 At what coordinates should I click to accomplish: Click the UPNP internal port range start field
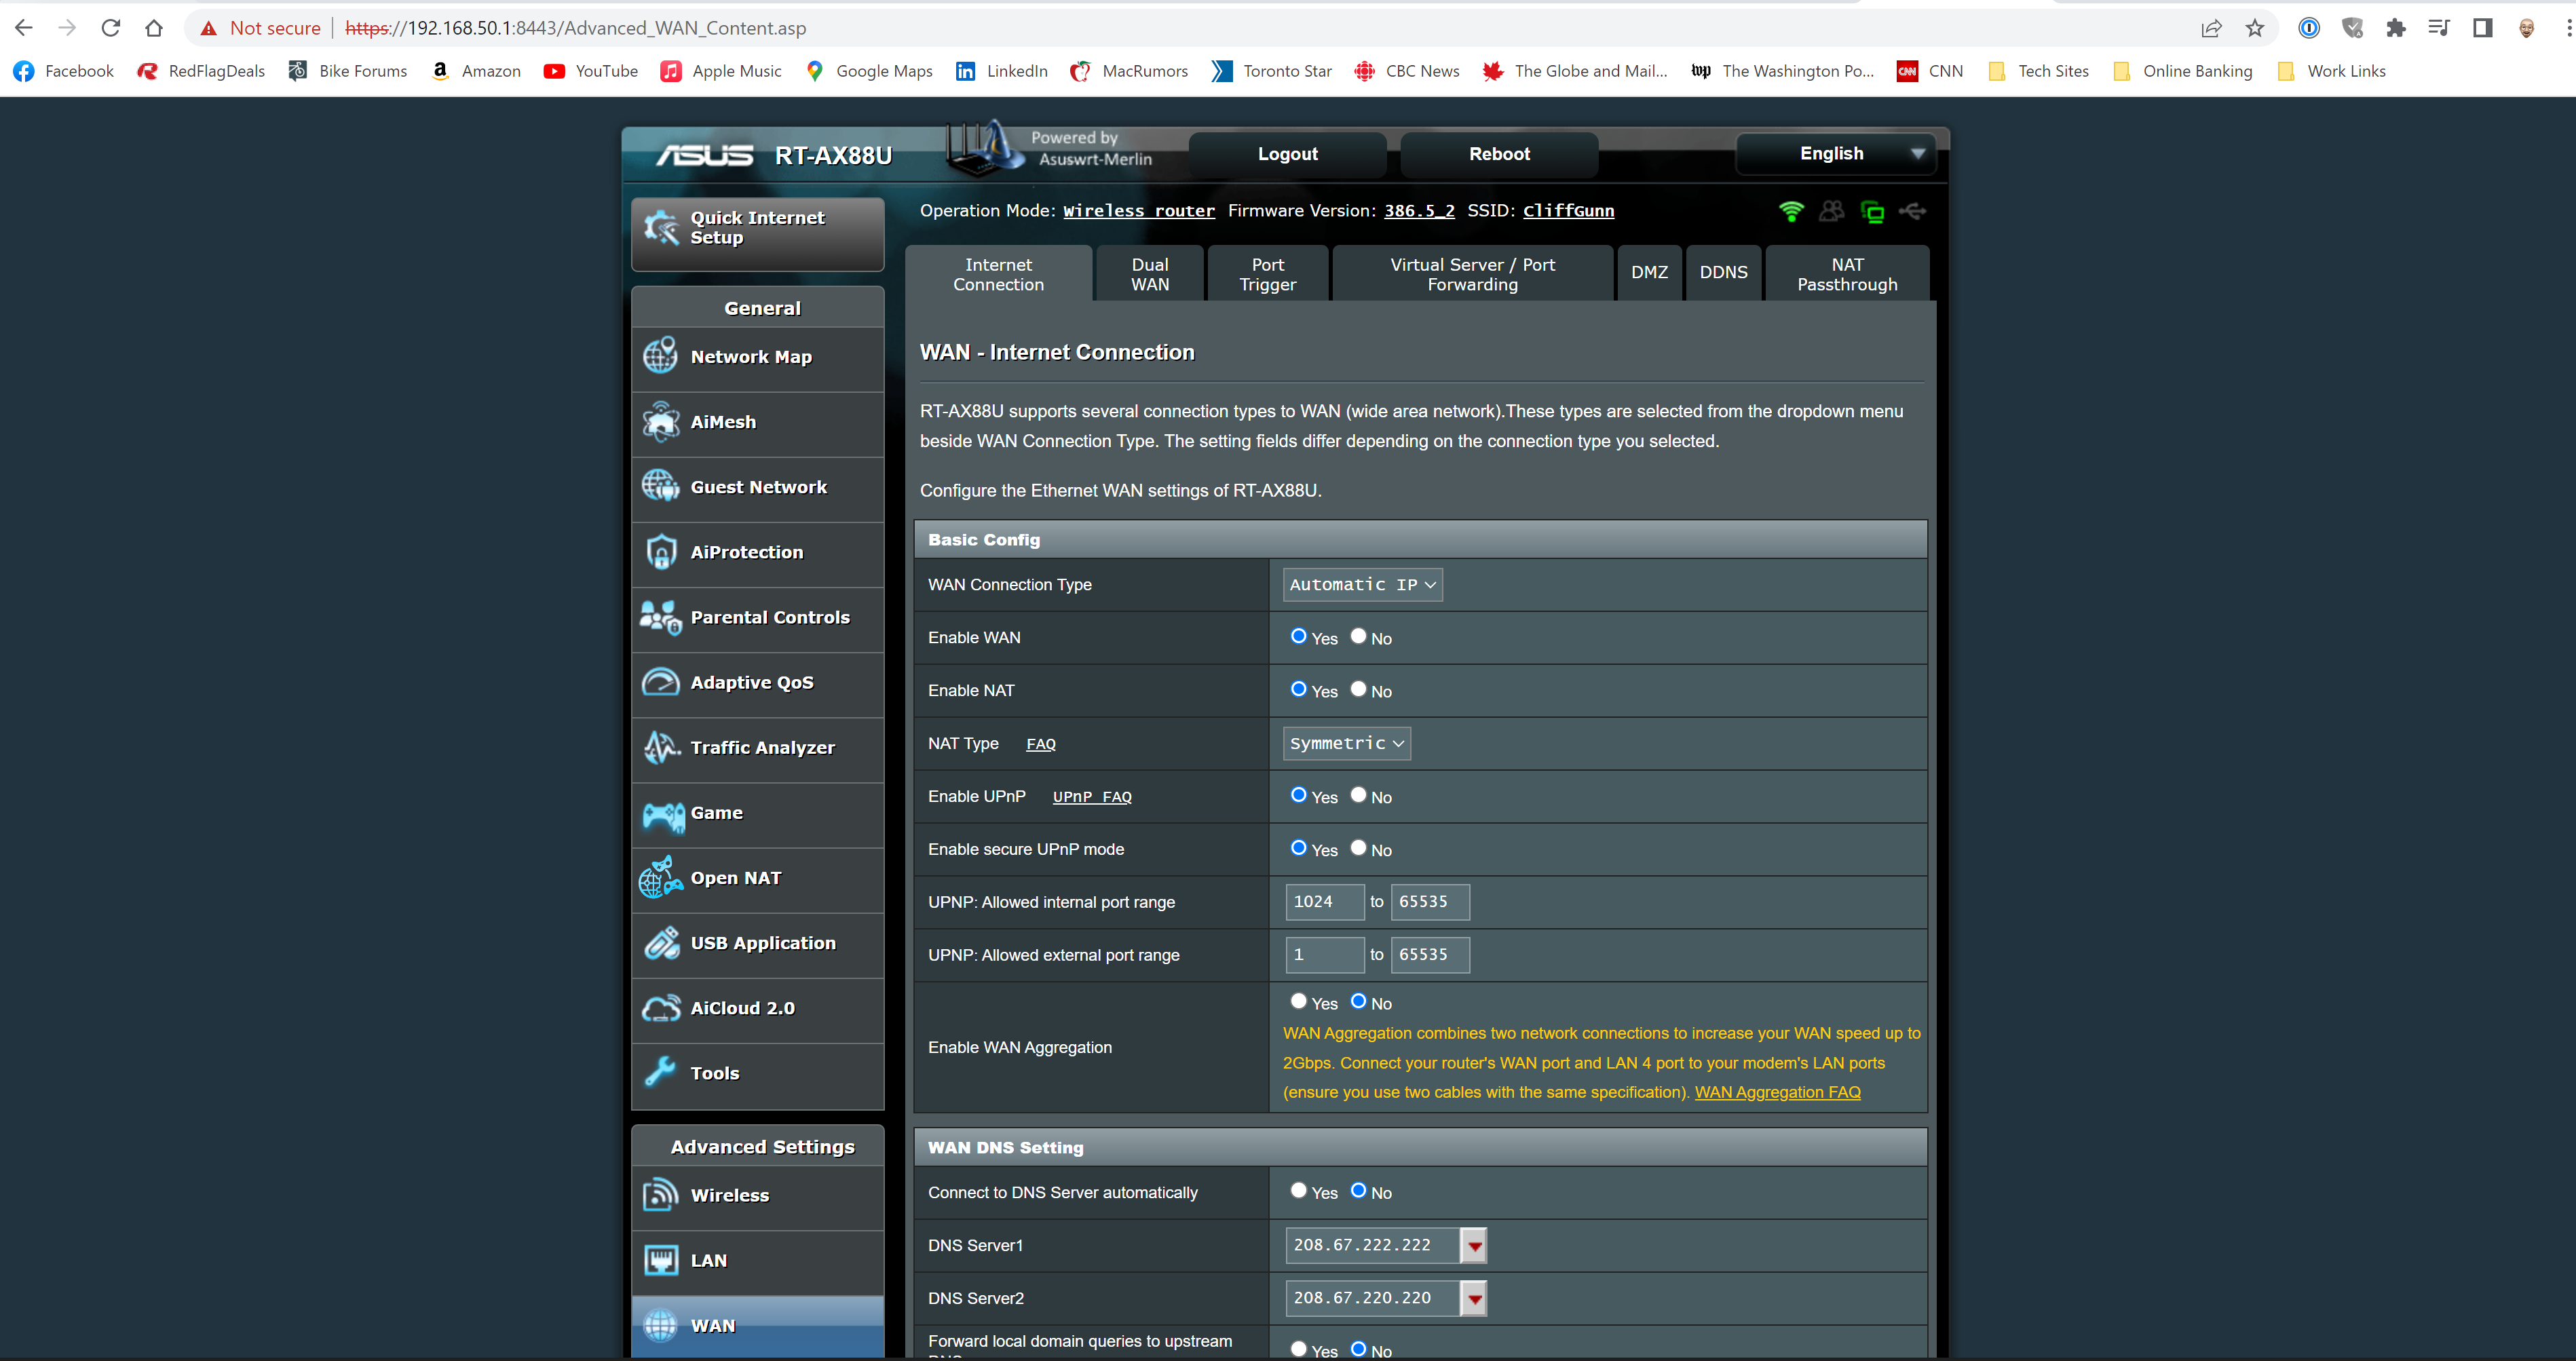coord(1324,902)
